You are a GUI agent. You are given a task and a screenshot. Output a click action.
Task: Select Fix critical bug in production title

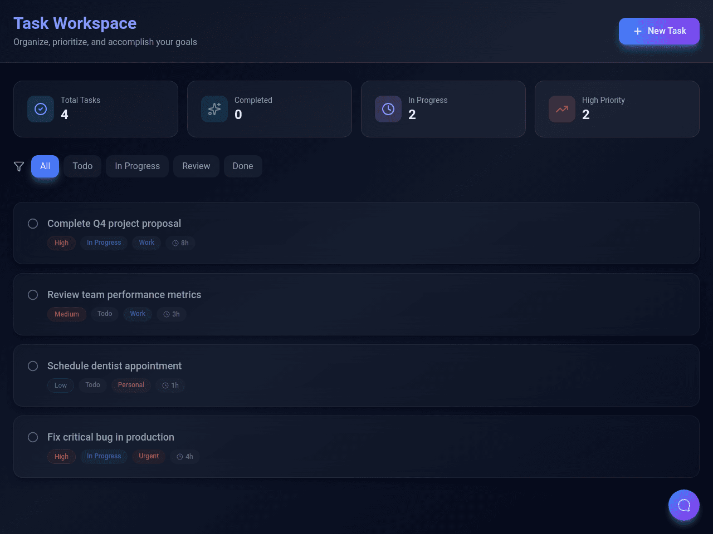(111, 437)
